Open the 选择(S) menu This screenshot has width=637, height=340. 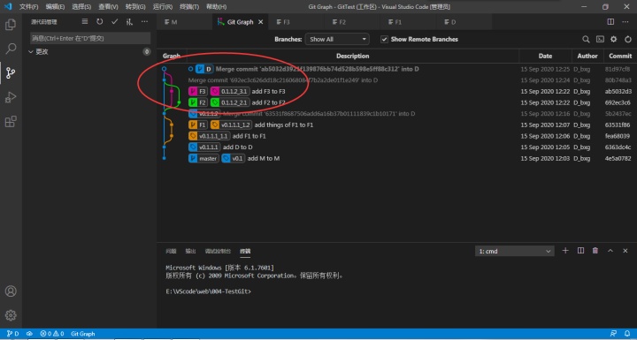(81, 7)
